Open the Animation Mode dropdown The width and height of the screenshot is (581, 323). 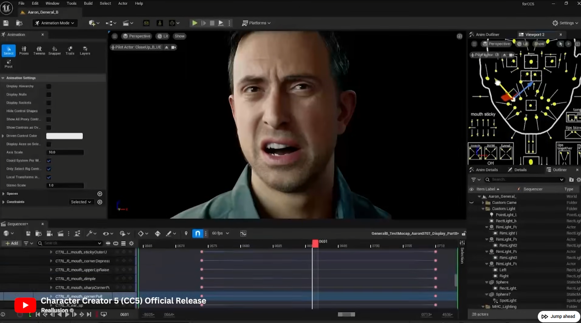click(x=55, y=23)
